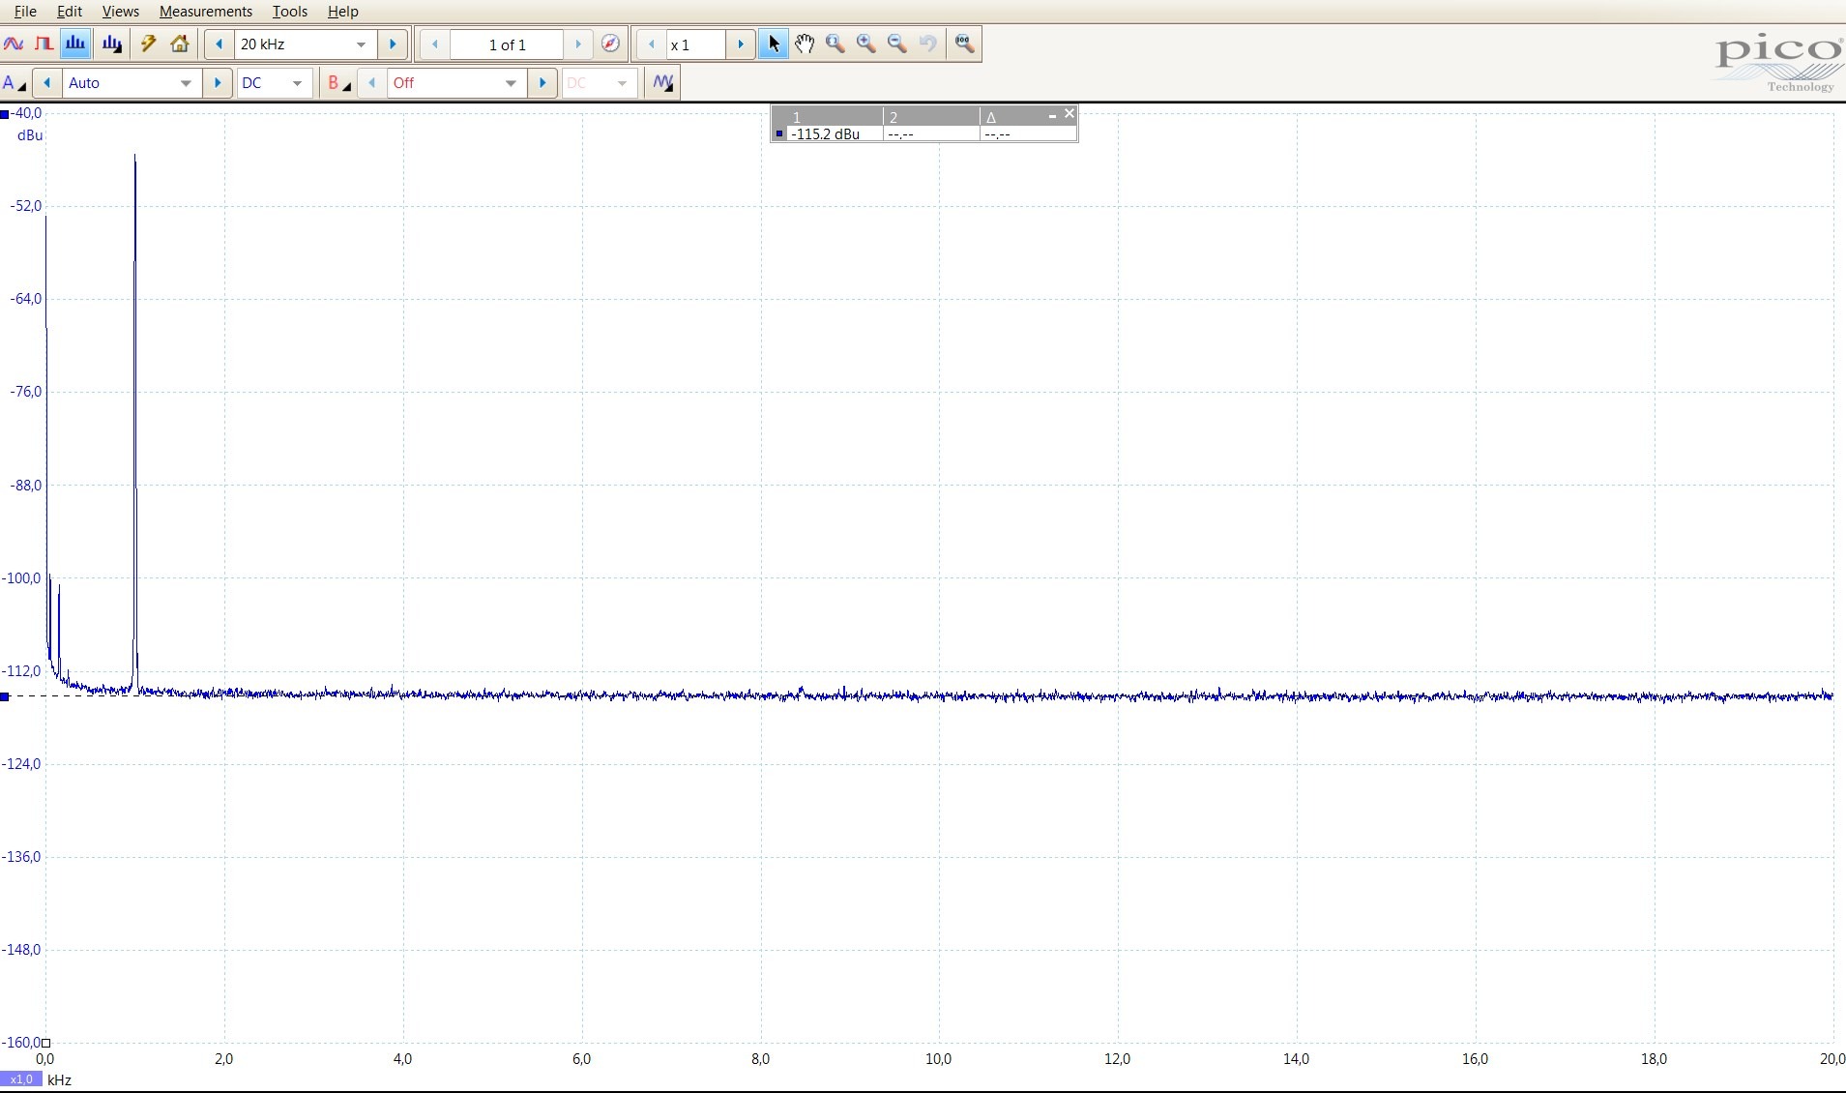Viewport: 1846px width, 1093px height.
Task: Select Spectrum mode icon
Action: coord(75,44)
